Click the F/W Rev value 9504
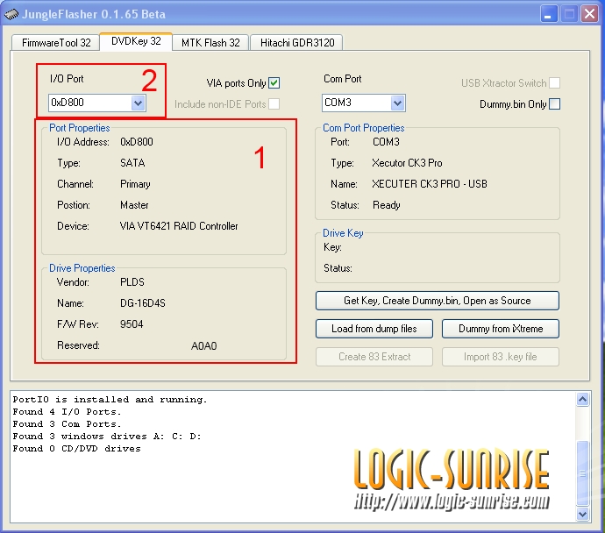 click(x=132, y=324)
